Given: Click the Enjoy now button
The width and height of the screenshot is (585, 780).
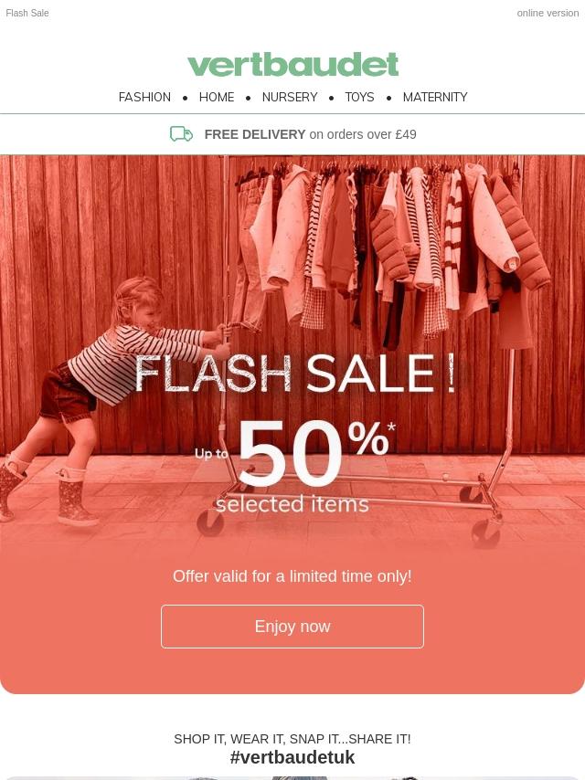Looking at the screenshot, I should (292, 627).
